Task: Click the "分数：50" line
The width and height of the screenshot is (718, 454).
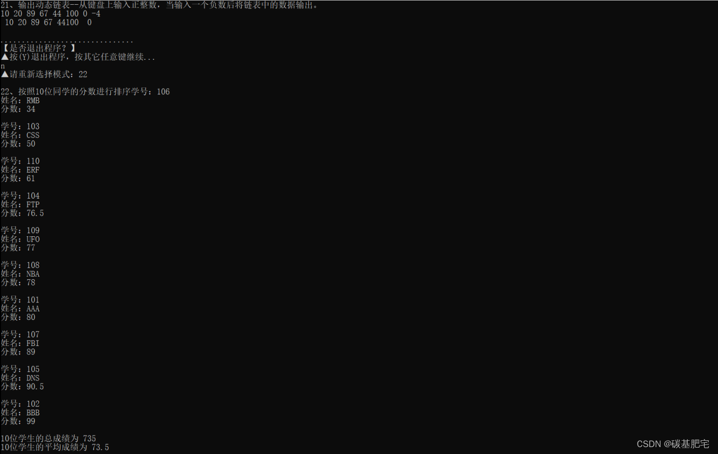Action: [x=18, y=144]
